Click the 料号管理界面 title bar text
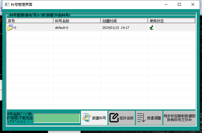202x133 pixels. tap(22, 4)
